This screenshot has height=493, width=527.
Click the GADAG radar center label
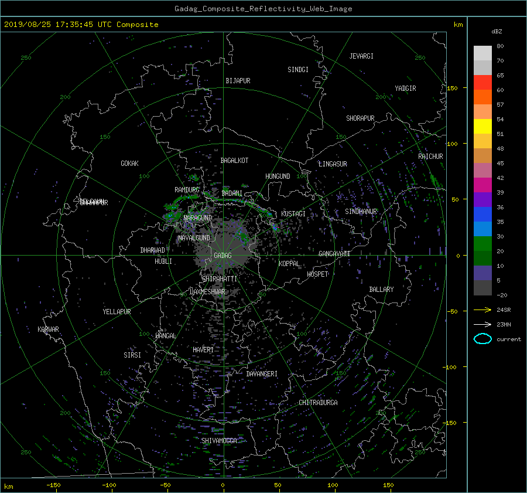pyautogui.click(x=223, y=256)
